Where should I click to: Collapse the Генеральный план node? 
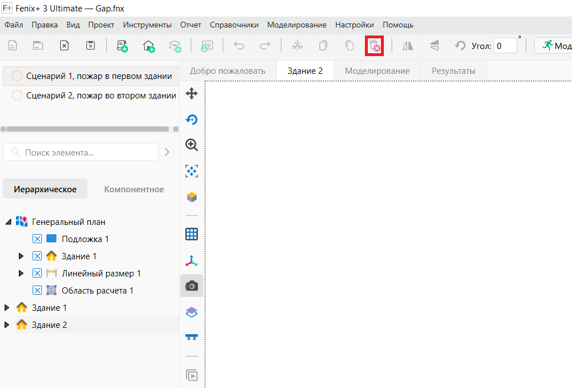coord(8,222)
